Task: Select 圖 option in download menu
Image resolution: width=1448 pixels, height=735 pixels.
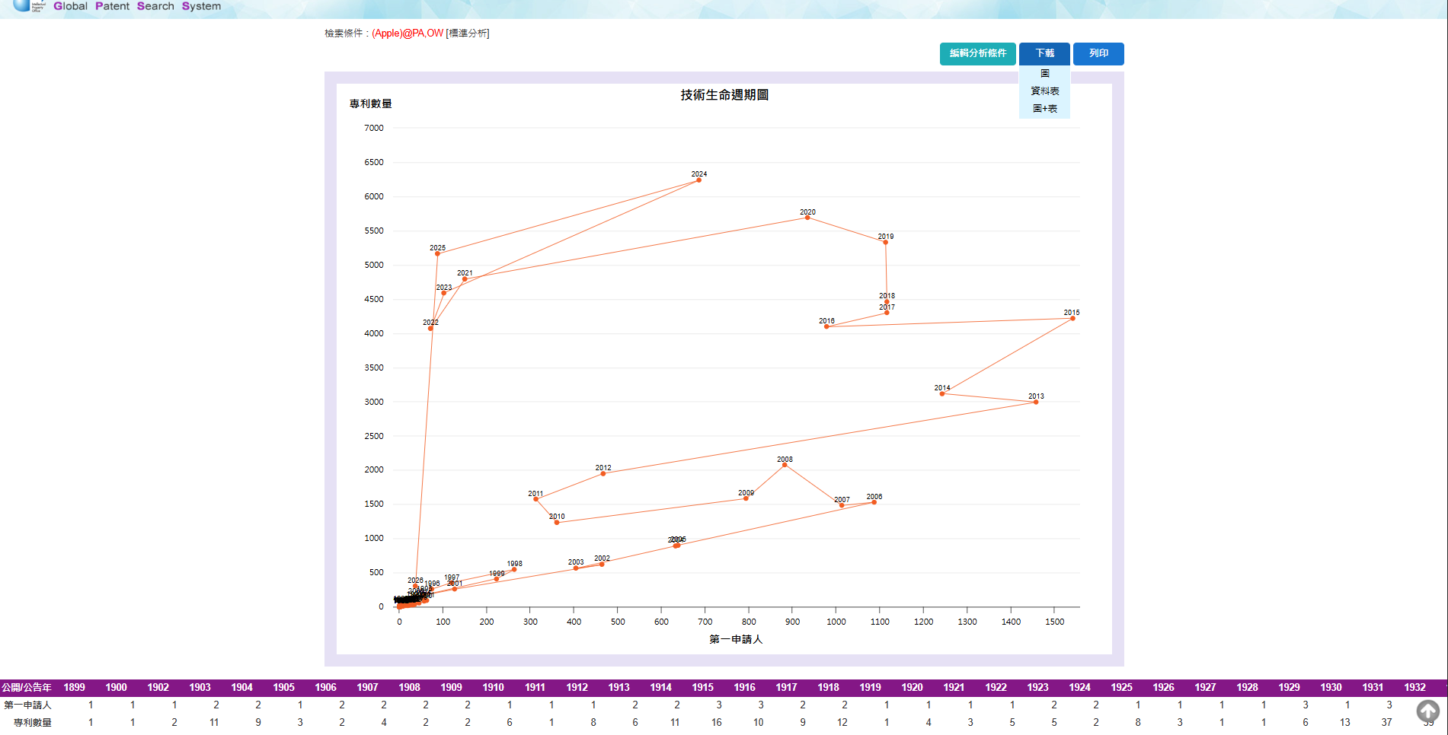Action: (1044, 74)
